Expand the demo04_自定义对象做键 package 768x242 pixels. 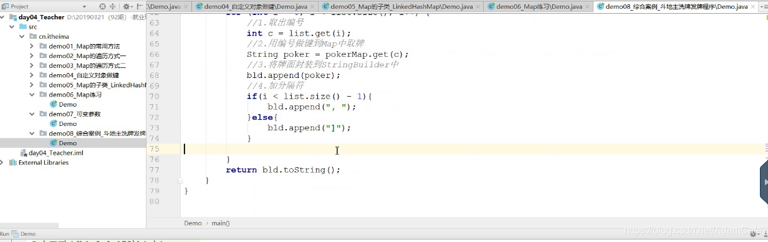[32, 75]
